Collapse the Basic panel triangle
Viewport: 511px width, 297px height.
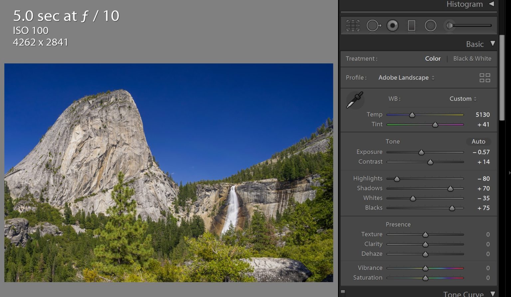493,43
